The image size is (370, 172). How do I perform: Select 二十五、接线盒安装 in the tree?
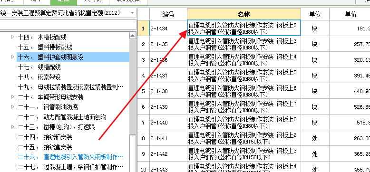[x=45, y=147]
